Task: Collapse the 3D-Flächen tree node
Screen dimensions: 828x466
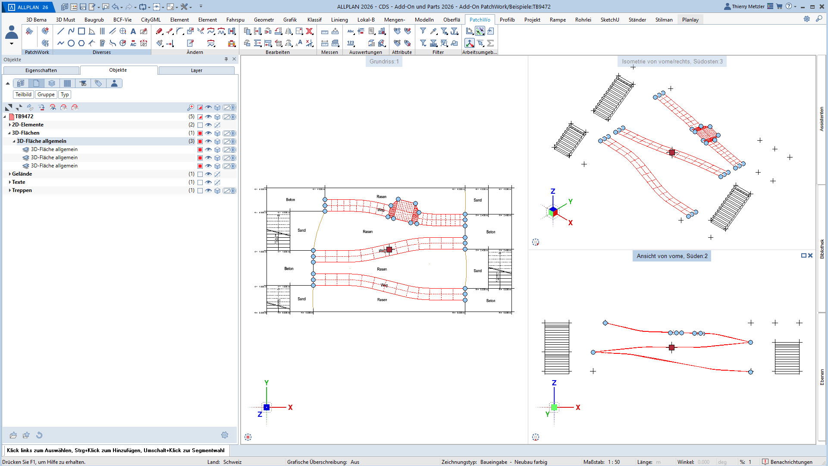Action: point(9,133)
